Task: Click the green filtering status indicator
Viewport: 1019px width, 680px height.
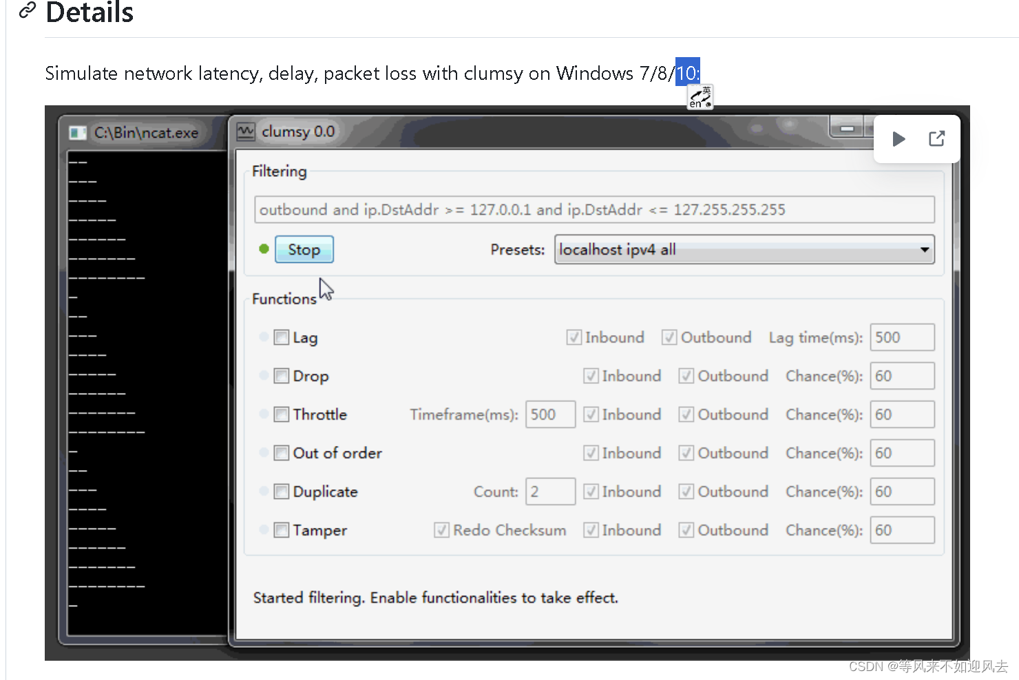Action: pyautogui.click(x=264, y=249)
